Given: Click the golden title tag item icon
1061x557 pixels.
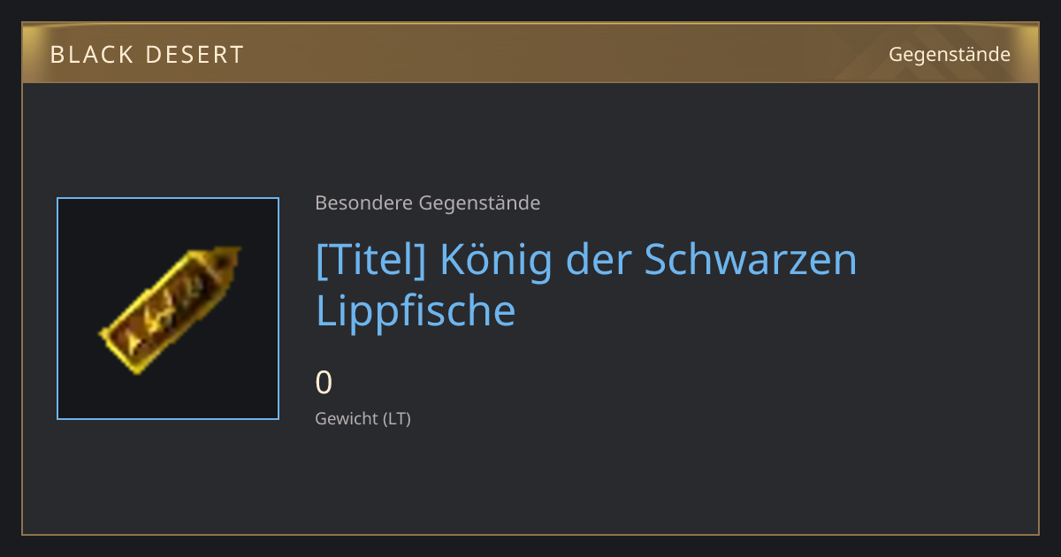Looking at the screenshot, I should pos(170,309).
